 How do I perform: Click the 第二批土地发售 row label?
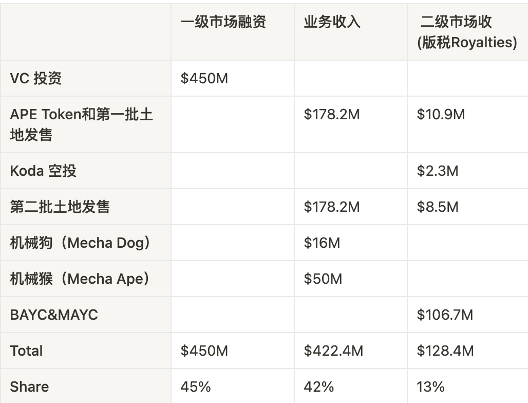[60, 207]
